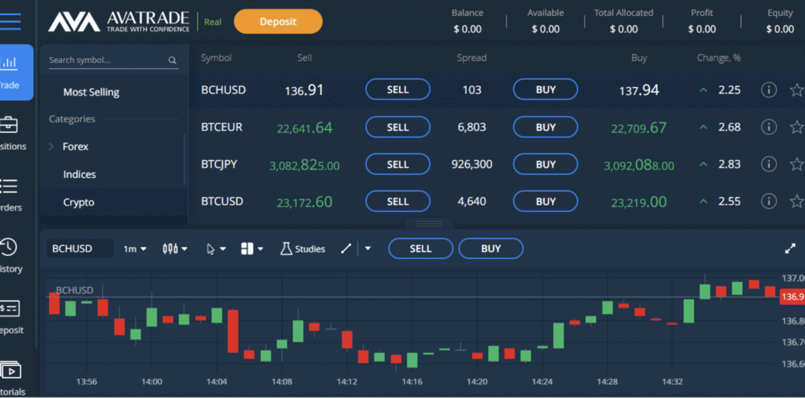Open the 1m timeframe dropdown
The width and height of the screenshot is (805, 398).
[134, 249]
